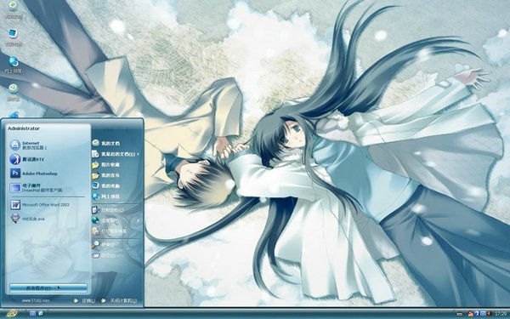Click the keyboard language bar icon
The height and width of the screenshot is (319, 510).
pyautogui.click(x=460, y=313)
